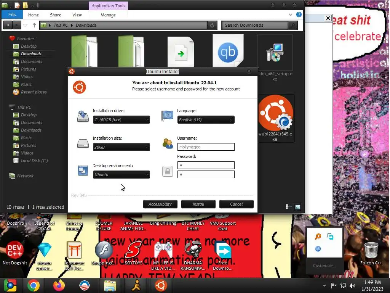Open File Explorer taskbar button
Viewport: 390px width, 293px height.
(110, 285)
